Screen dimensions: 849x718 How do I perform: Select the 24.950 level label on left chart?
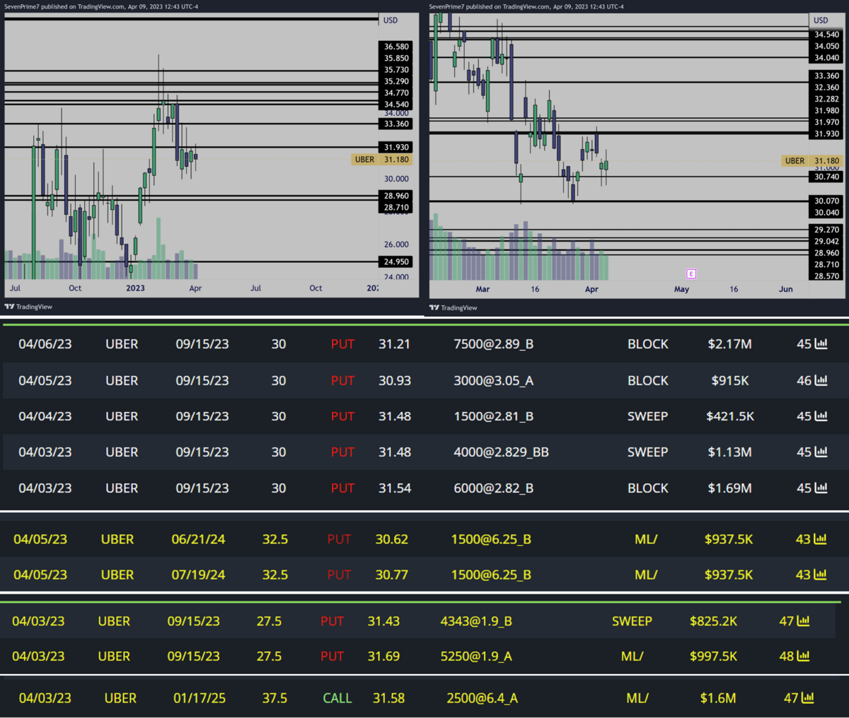pos(396,261)
